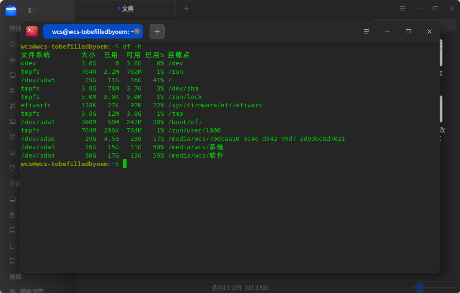The height and width of the screenshot is (293, 460).
Task: Open a new file manager tab
Action: 186,8
